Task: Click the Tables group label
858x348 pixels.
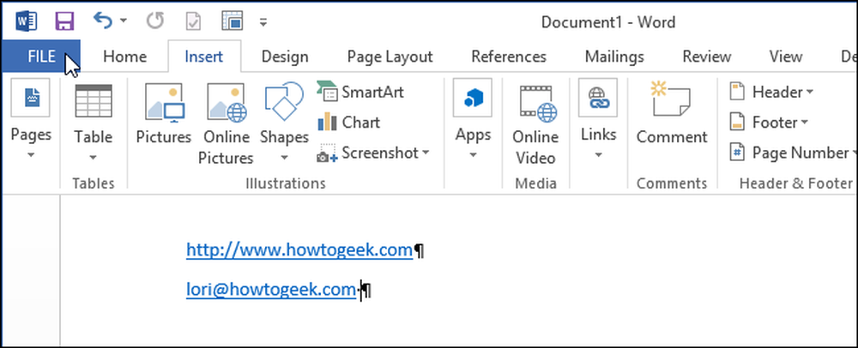Action: pyautogui.click(x=94, y=183)
